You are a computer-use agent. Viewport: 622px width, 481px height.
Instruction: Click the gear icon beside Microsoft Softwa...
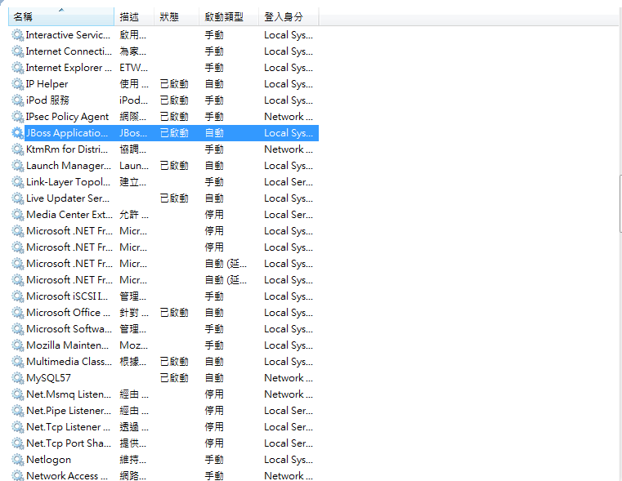[x=17, y=329]
